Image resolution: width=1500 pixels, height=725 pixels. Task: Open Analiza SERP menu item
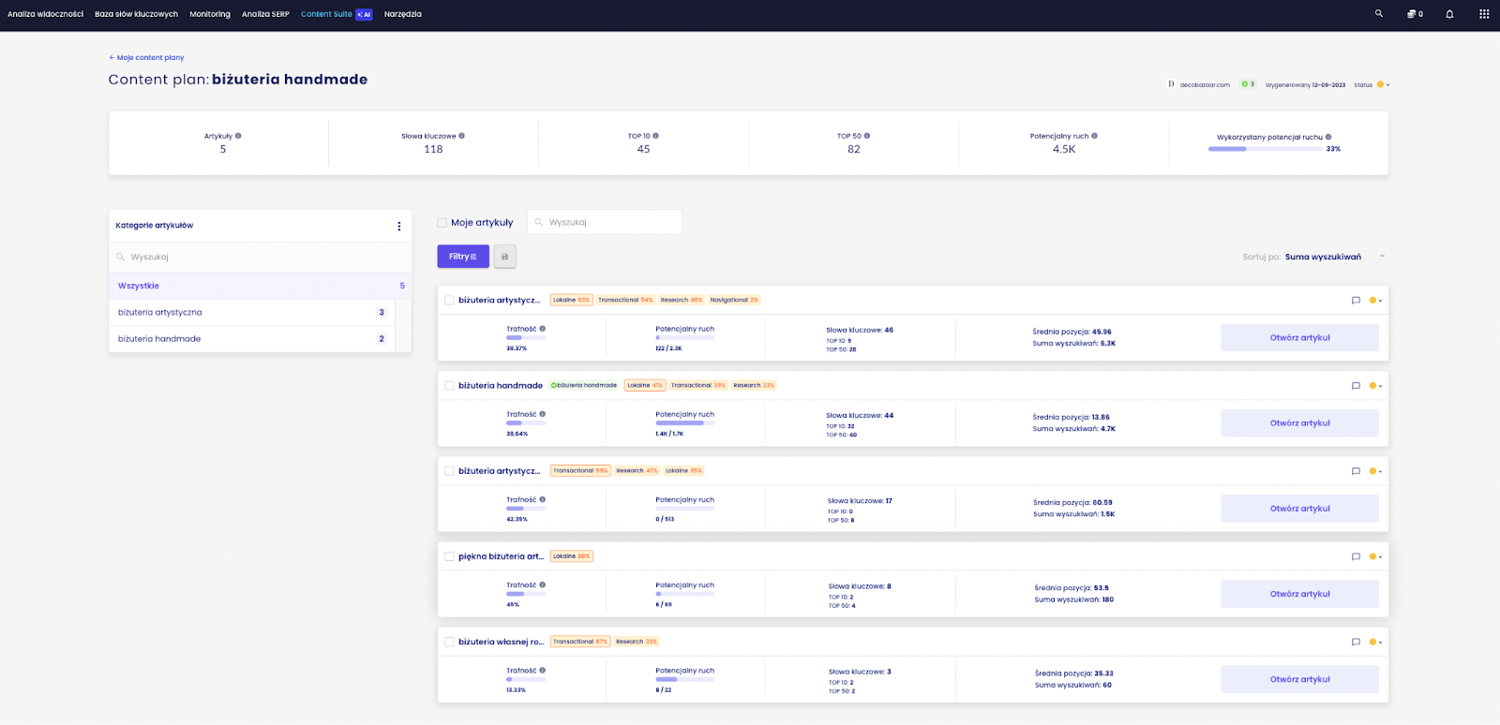tap(265, 14)
